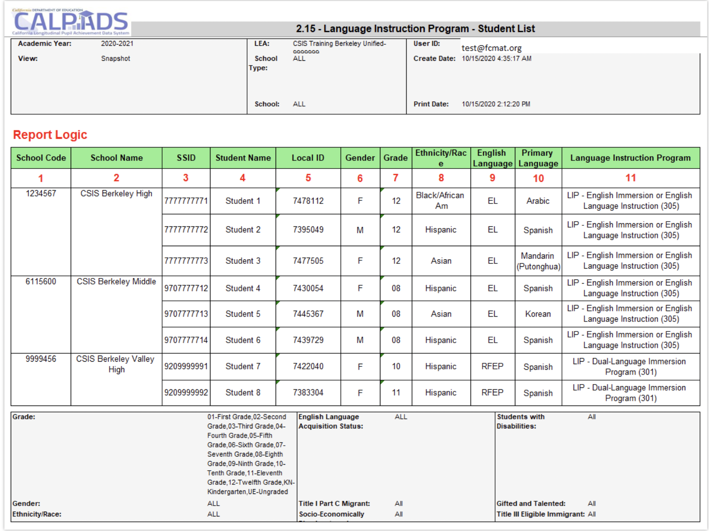Select the Korean primary language cell
Screen dimensions: 709x531
click(538, 314)
